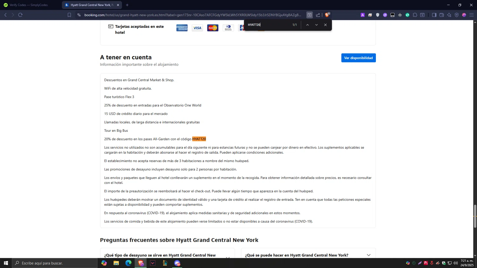Go back to the previous page
The image size is (477, 268).
click(5, 15)
